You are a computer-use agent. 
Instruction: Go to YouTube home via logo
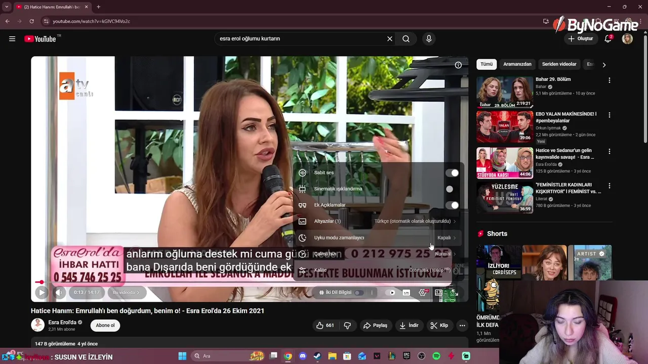tap(40, 39)
